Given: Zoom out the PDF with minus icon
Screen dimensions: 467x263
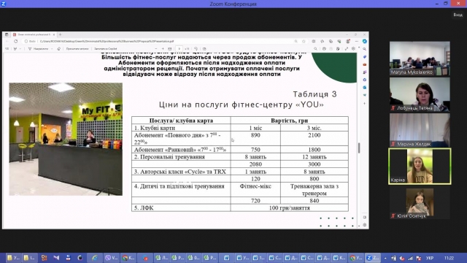Looking at the screenshot, I should [155, 49].
